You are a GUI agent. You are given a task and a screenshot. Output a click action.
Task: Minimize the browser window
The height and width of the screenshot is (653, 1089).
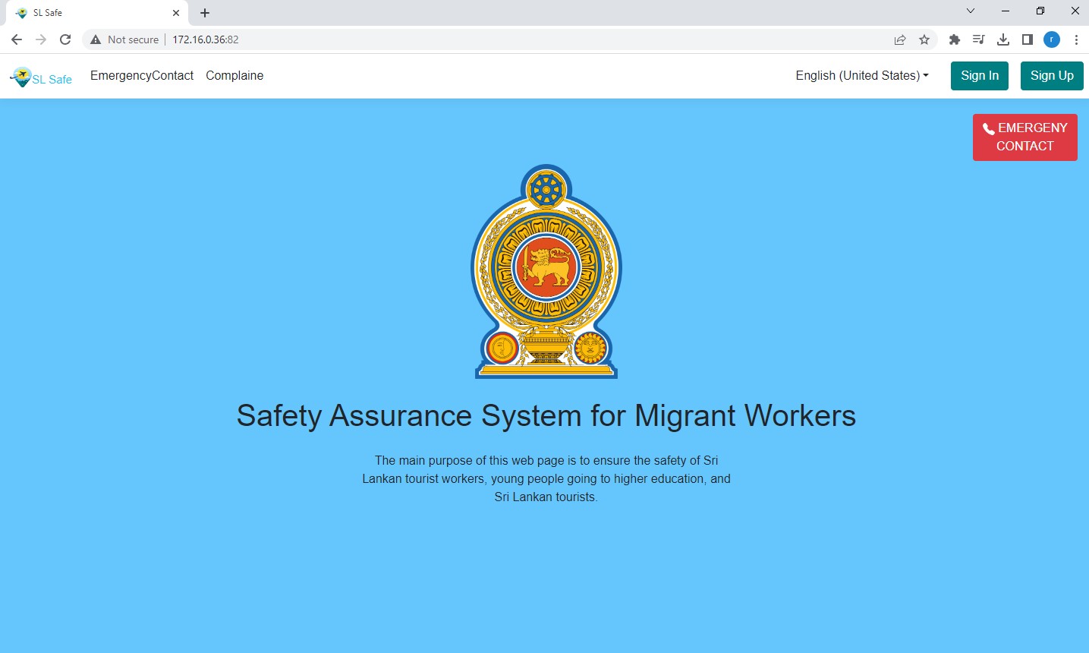click(x=1006, y=11)
